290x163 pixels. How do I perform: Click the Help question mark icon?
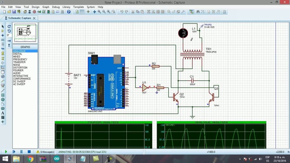tap(69, 12)
